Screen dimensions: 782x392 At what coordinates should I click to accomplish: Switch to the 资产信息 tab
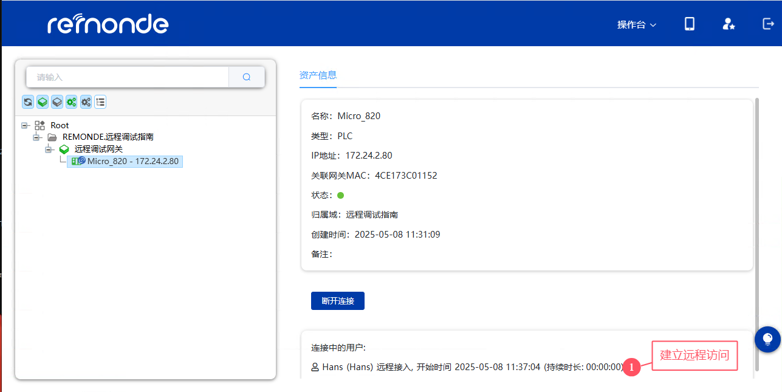point(318,75)
